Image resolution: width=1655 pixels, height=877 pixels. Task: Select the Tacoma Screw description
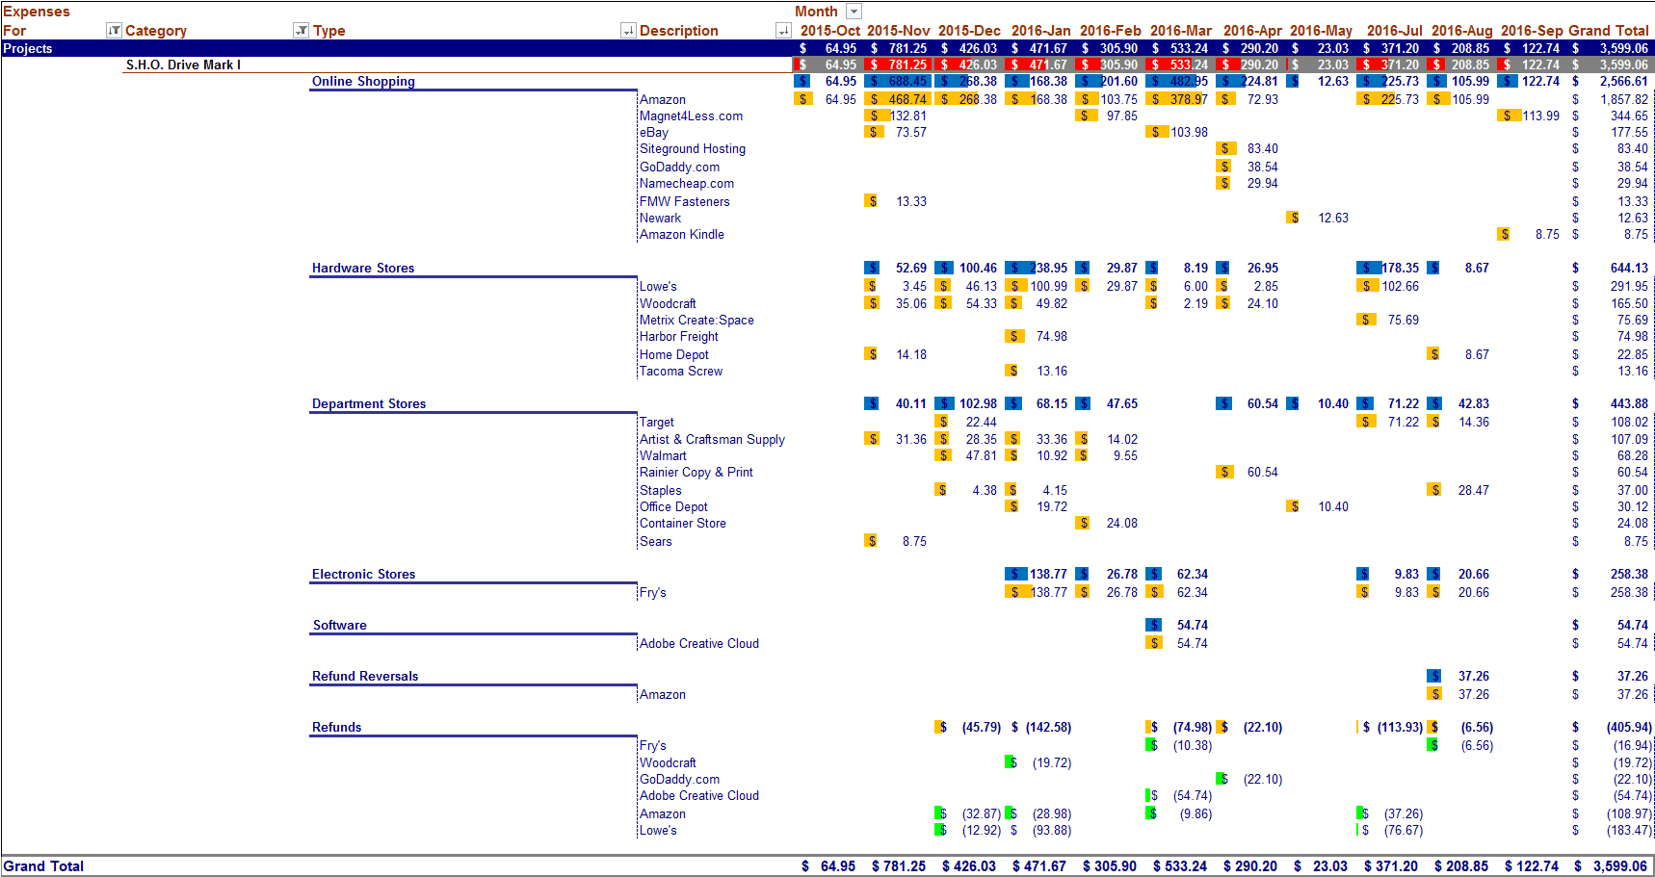681,372
